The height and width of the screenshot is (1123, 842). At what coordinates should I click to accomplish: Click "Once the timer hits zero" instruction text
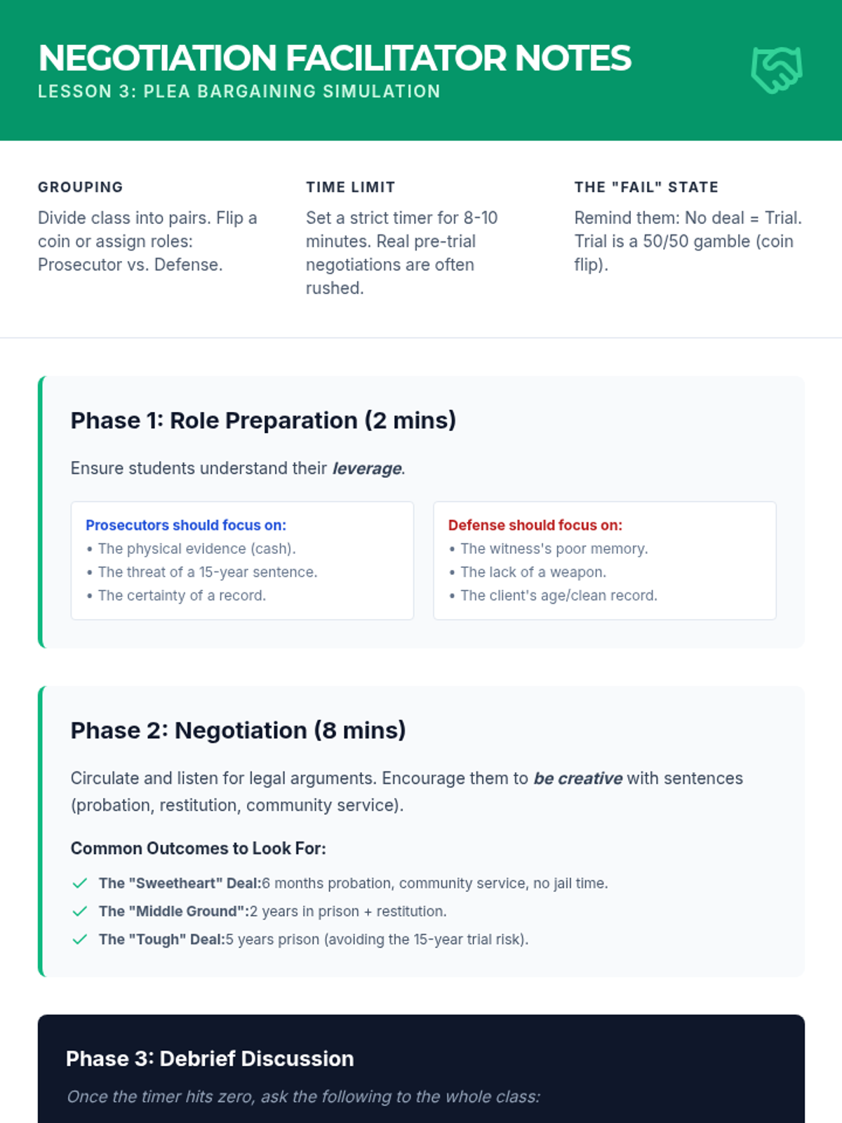[303, 1096]
